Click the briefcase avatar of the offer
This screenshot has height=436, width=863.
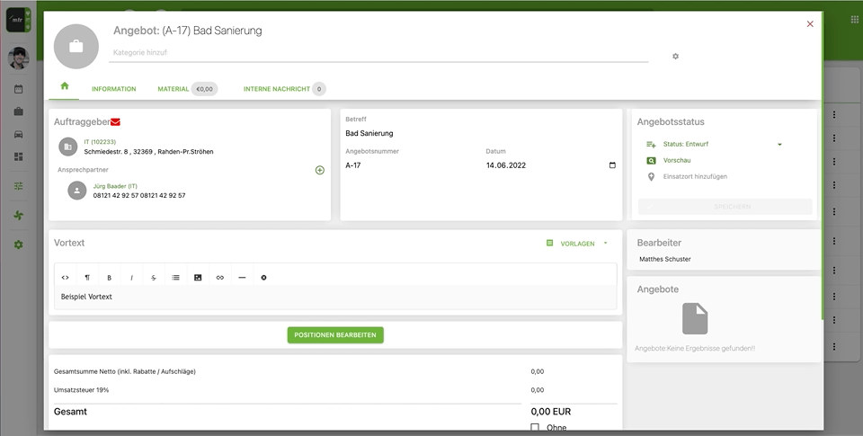tap(76, 46)
